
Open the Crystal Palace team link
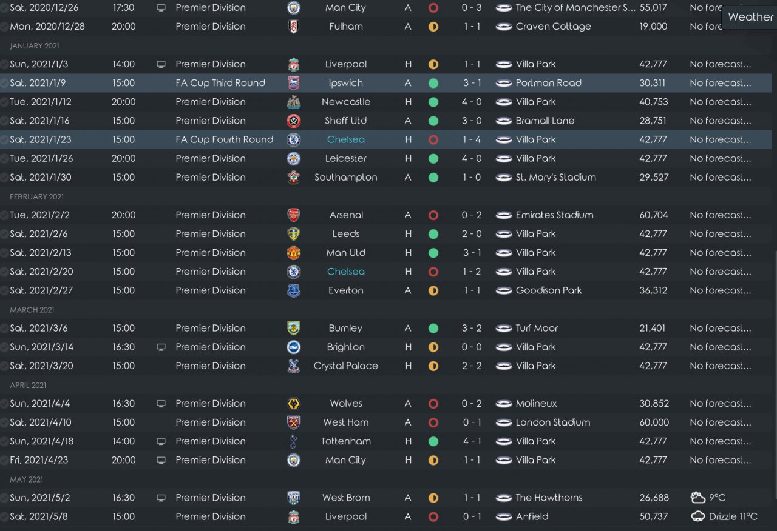(x=345, y=366)
